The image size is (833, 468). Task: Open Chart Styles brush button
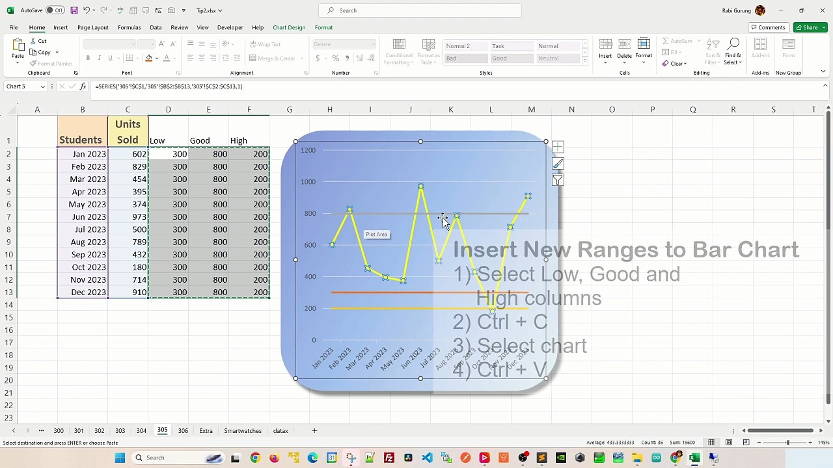(x=558, y=164)
